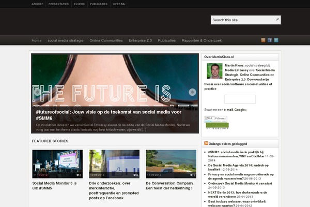
Task: Open the Twitter icon in navbar
Action: click(x=276, y=40)
